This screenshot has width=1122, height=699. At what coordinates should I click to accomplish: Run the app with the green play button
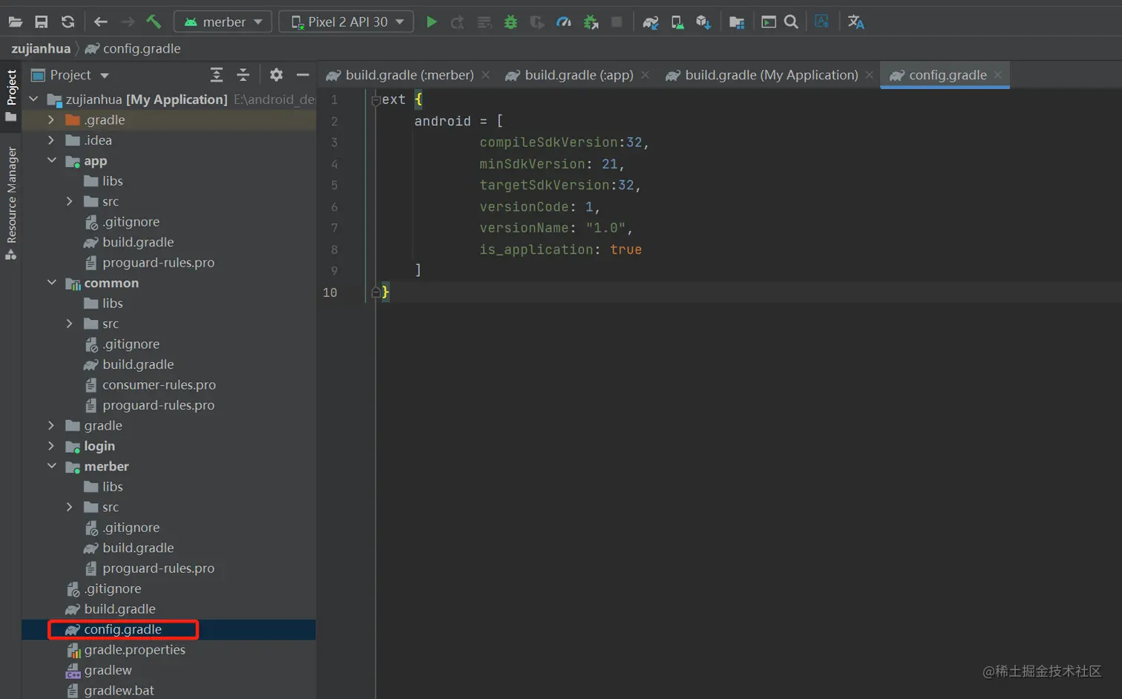431,22
